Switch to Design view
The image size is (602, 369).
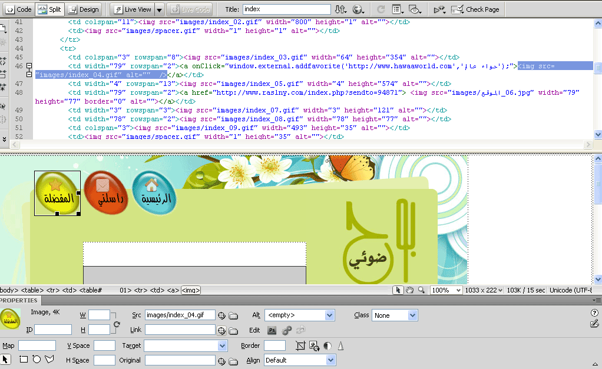[x=83, y=9]
